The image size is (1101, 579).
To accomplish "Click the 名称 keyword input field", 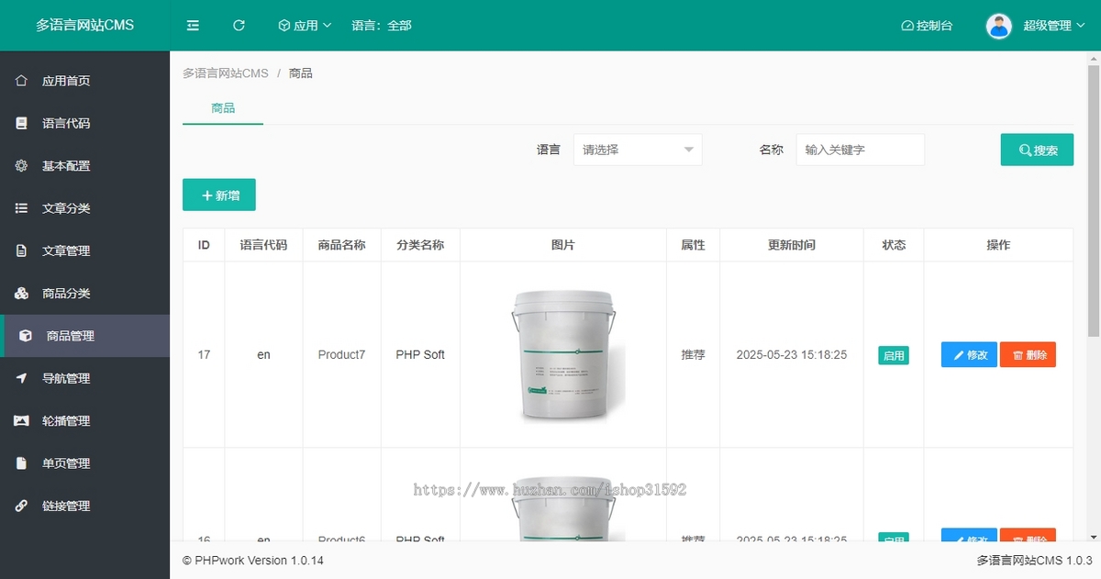I will click(x=860, y=150).
